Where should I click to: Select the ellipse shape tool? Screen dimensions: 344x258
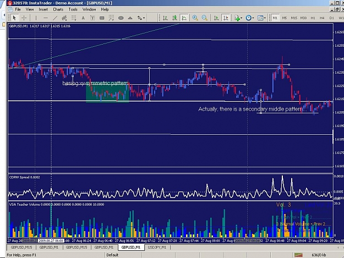121,18
